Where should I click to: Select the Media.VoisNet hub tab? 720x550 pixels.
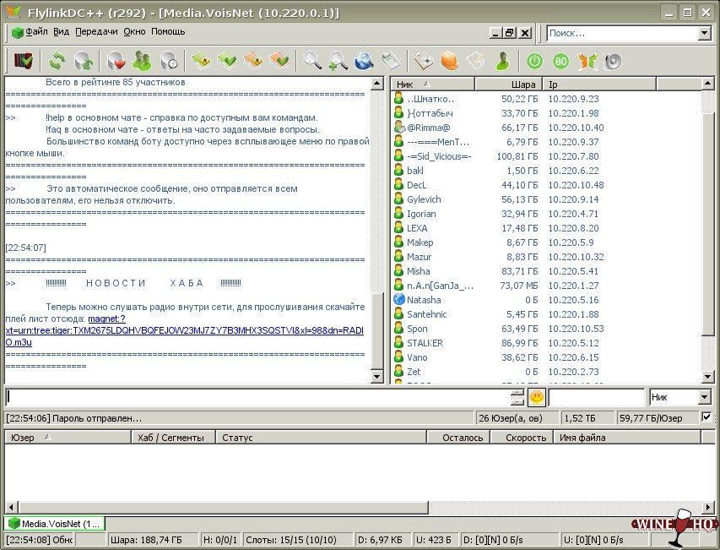tap(54, 524)
